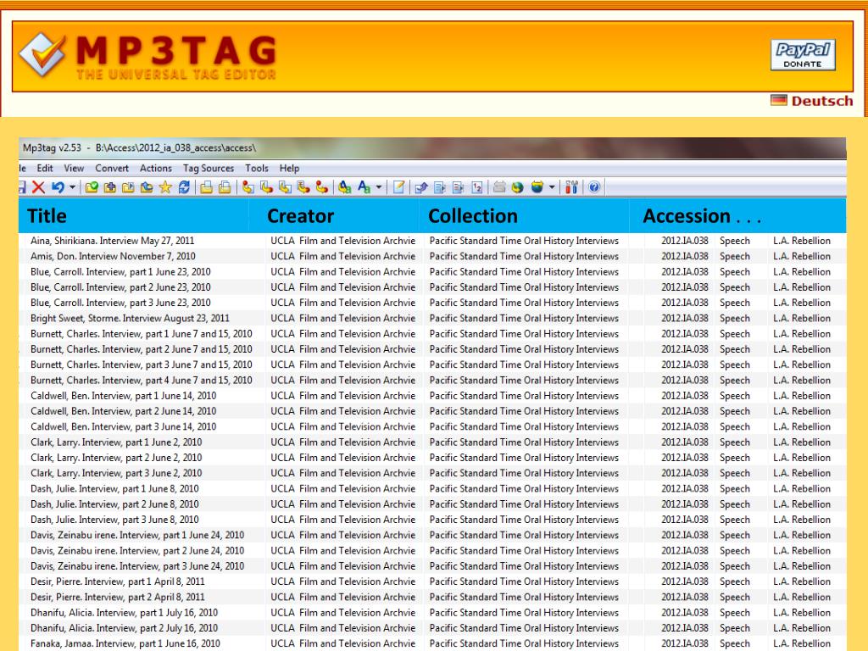This screenshot has width=868, height=651.
Task: Click the Export icon with blue arrow
Action: click(421, 187)
